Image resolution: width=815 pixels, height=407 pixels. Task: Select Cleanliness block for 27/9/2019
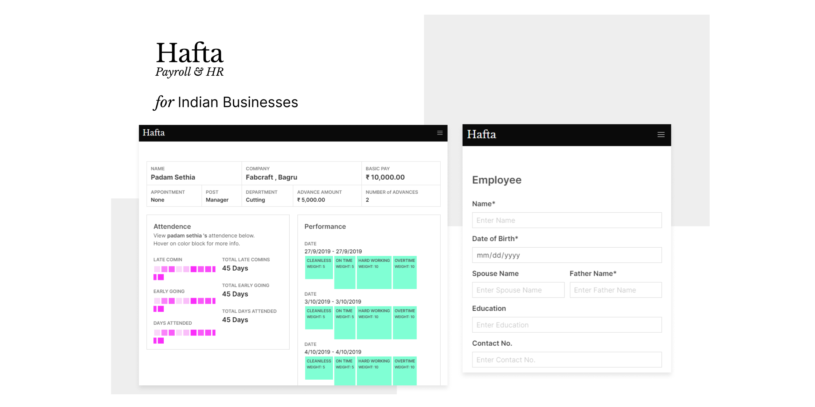click(x=319, y=268)
